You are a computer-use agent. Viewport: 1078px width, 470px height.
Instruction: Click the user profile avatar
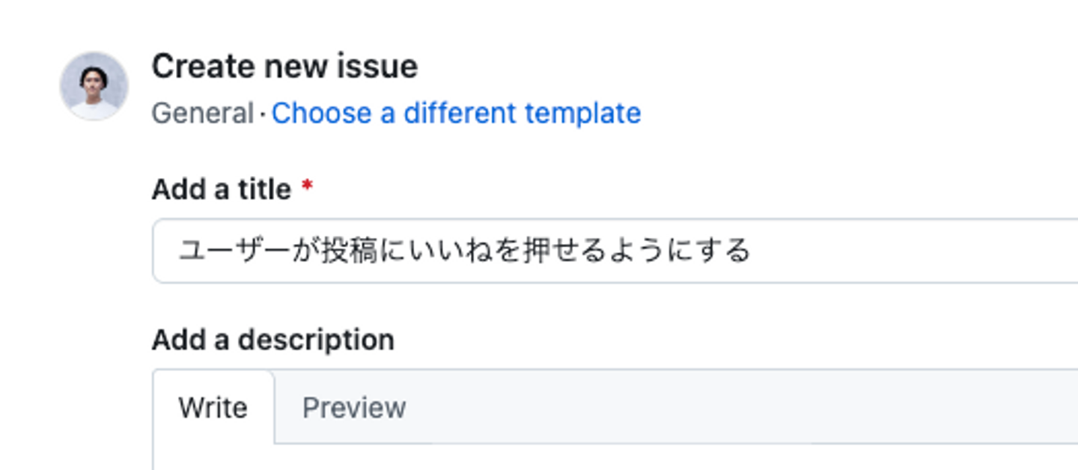point(94,85)
